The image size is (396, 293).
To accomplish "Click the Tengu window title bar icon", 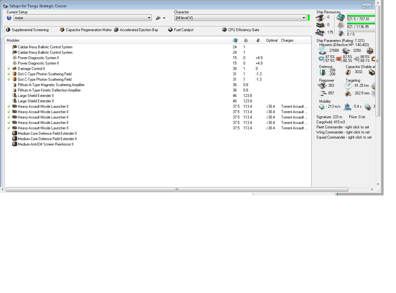I will tap(5, 6).
